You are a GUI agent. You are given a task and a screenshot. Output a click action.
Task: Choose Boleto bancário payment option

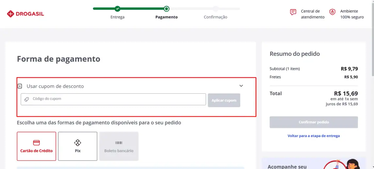[119, 146]
